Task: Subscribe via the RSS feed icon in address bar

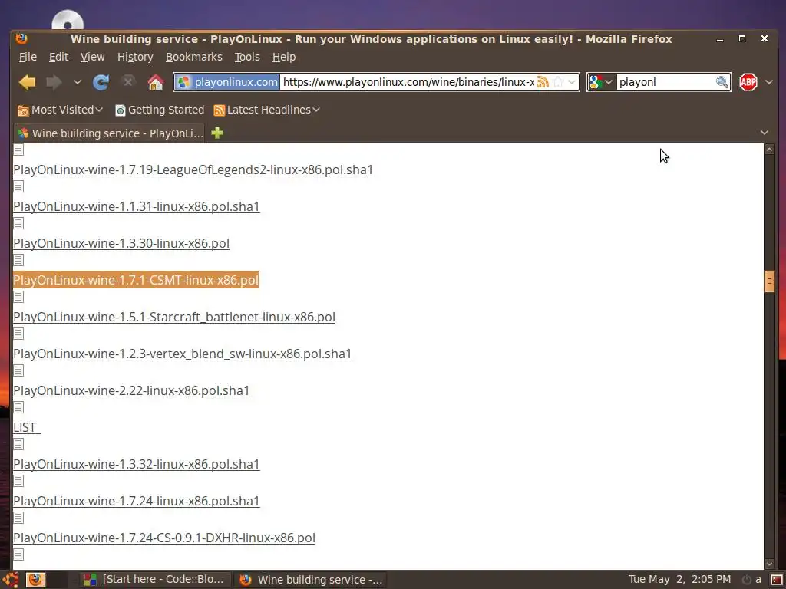Action: (543, 81)
